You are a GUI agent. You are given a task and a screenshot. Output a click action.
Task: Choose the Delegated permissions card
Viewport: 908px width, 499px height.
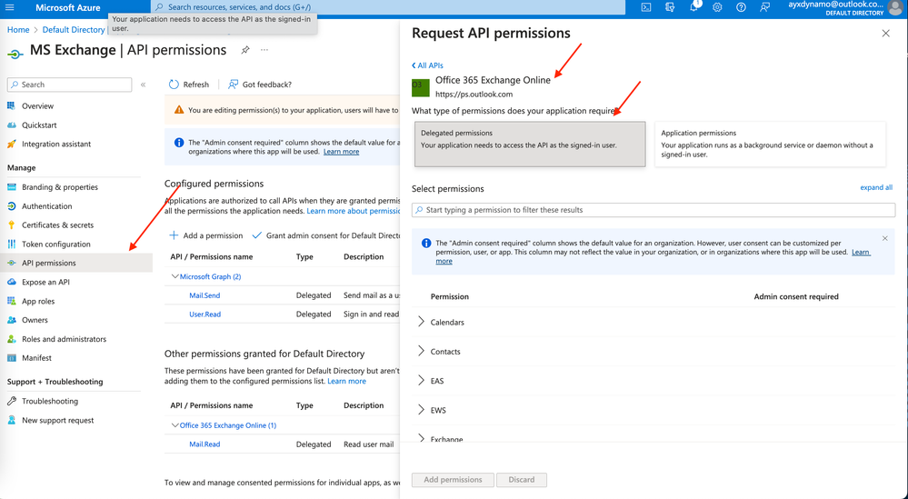point(530,145)
